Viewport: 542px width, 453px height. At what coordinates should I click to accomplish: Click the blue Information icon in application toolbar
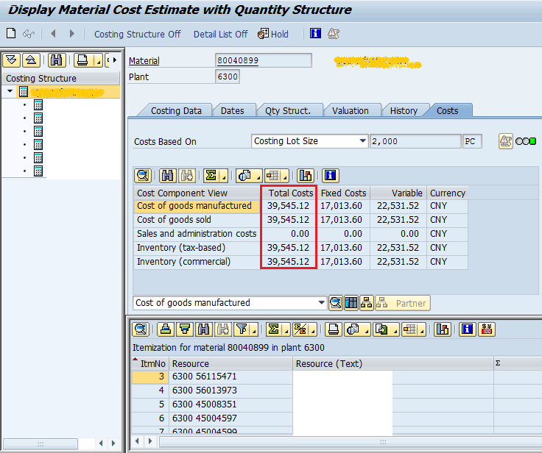315,34
